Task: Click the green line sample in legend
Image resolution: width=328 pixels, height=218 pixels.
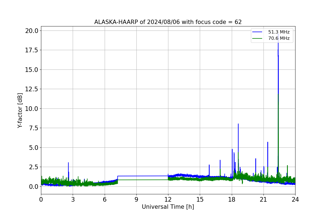Action: (257, 38)
